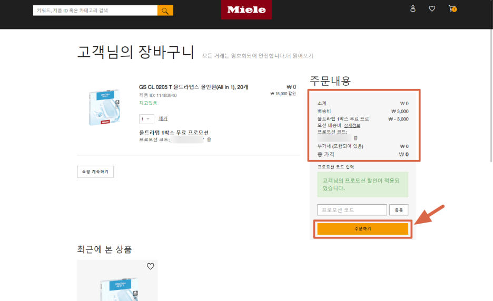Click the orange search magnifier button

pyautogui.click(x=165, y=11)
